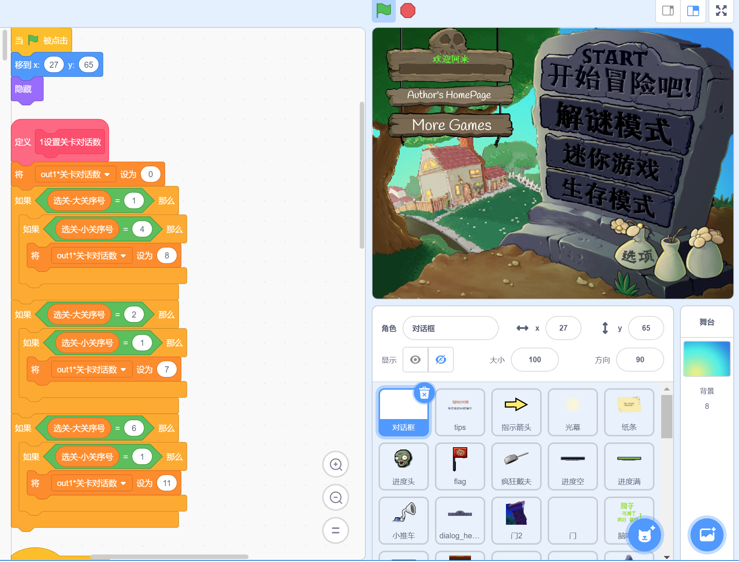Select the 门2 sprite
739x562 pixels.
(516, 521)
